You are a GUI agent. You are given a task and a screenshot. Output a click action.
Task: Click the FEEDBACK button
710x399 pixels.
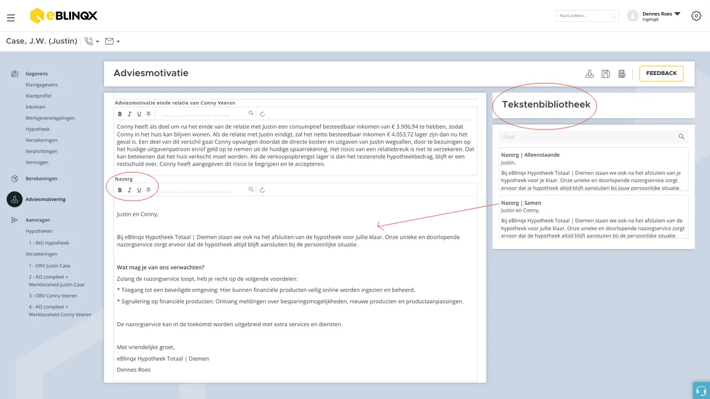(661, 73)
